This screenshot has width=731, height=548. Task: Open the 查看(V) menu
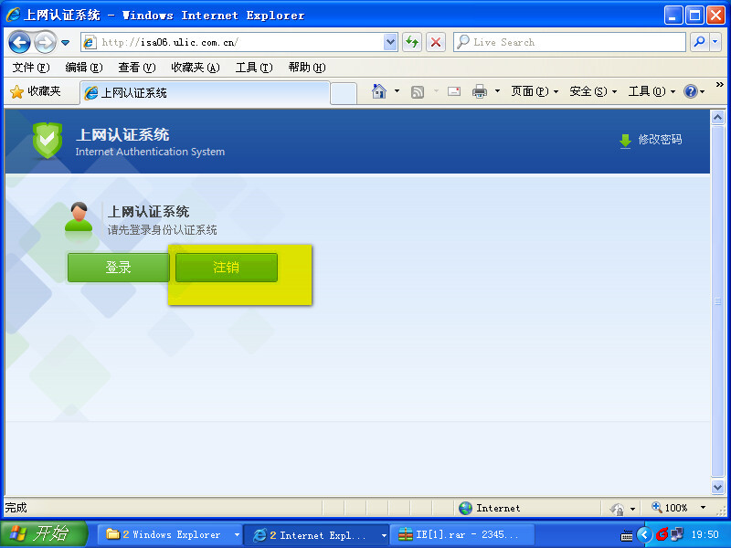click(x=136, y=68)
